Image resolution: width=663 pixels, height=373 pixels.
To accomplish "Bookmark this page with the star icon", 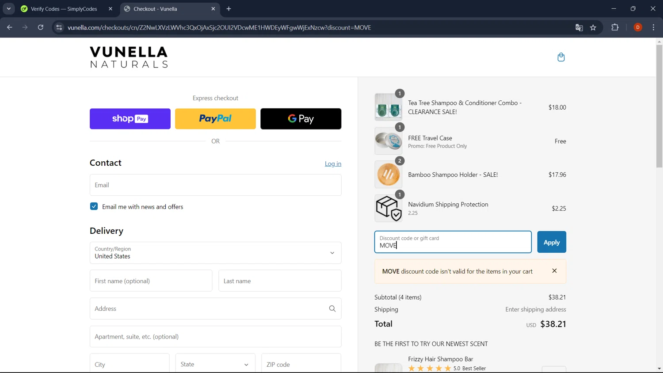I will [x=593, y=27].
